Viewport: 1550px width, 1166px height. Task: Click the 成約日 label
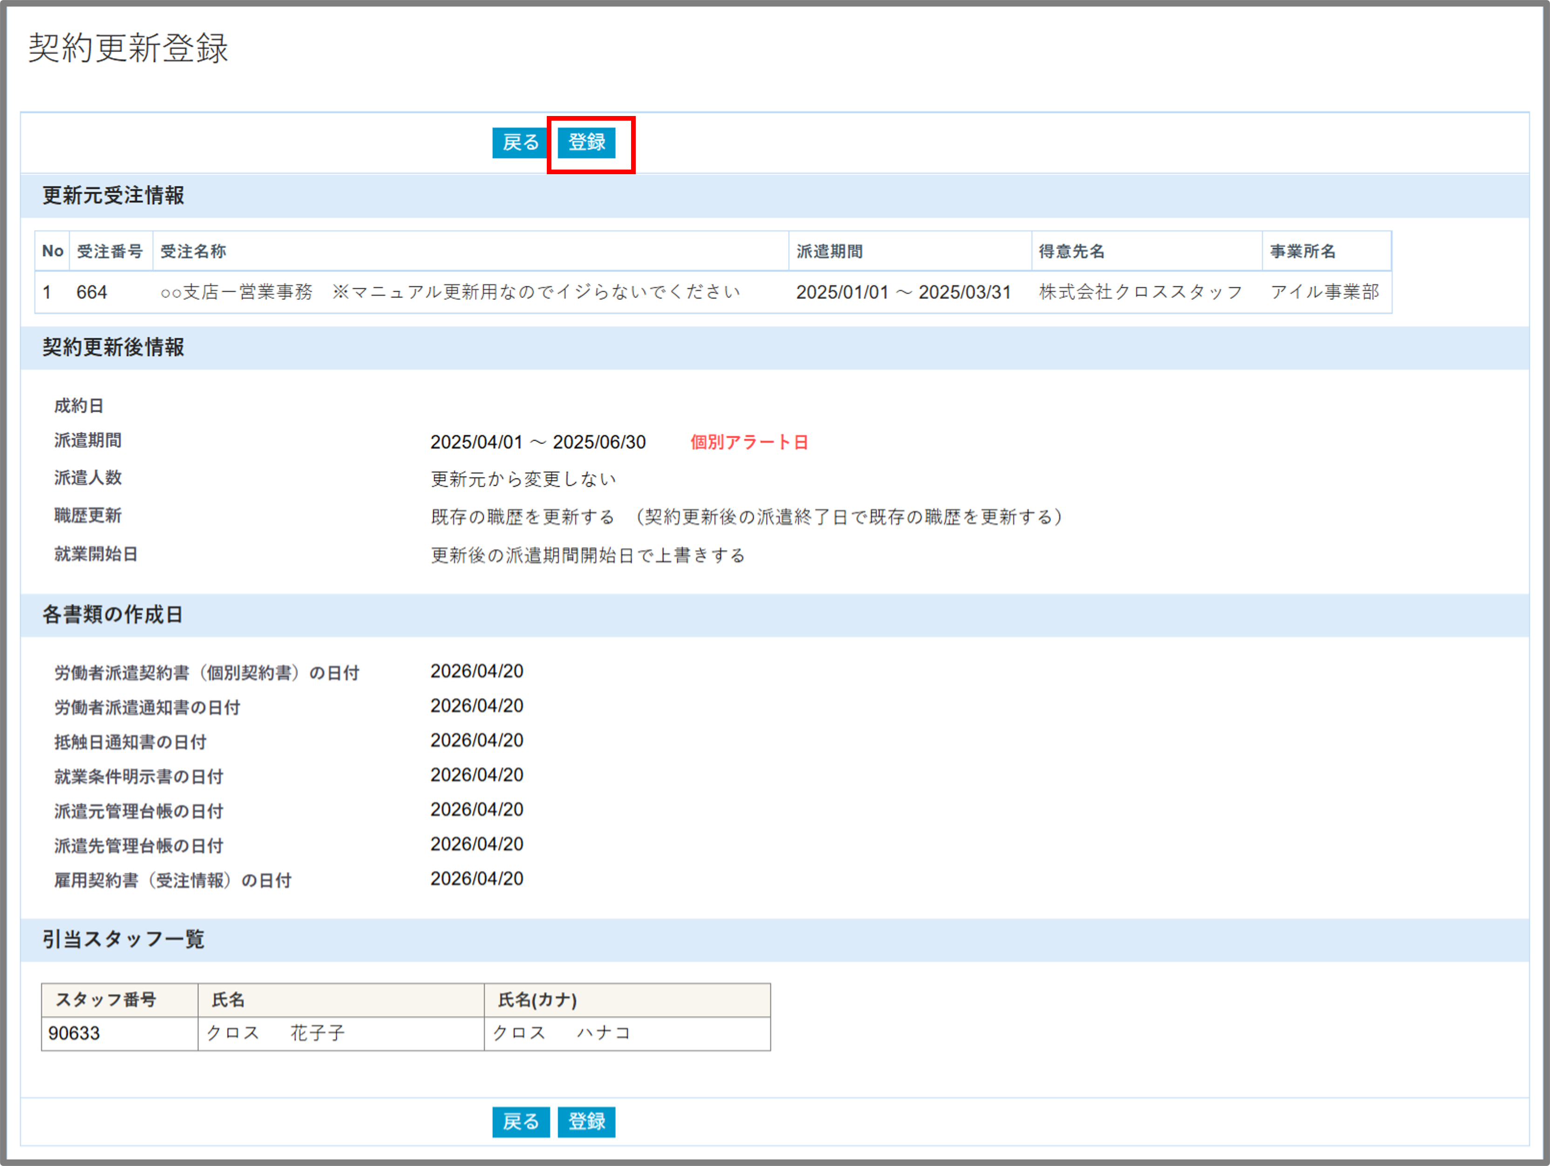coord(79,406)
